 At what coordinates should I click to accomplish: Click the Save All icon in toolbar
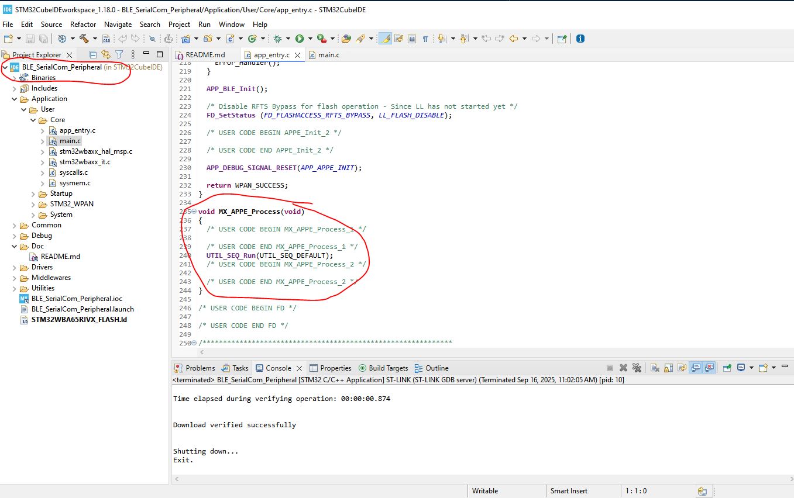pyautogui.click(x=43, y=39)
